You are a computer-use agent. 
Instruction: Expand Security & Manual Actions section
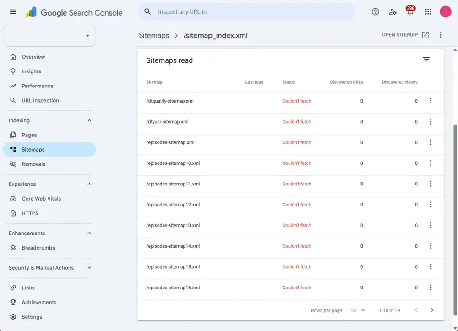click(x=89, y=267)
